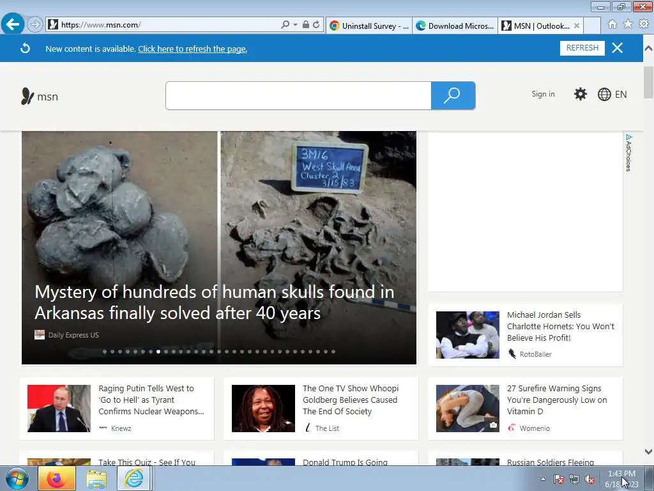The width and height of the screenshot is (654, 491).
Task: Click the security lock icon in address bar
Action: click(306, 25)
